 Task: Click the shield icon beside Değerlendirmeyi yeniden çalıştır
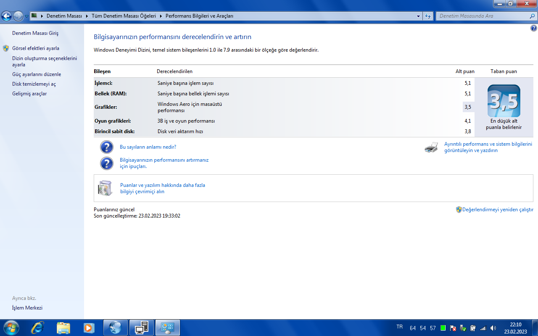coord(459,209)
